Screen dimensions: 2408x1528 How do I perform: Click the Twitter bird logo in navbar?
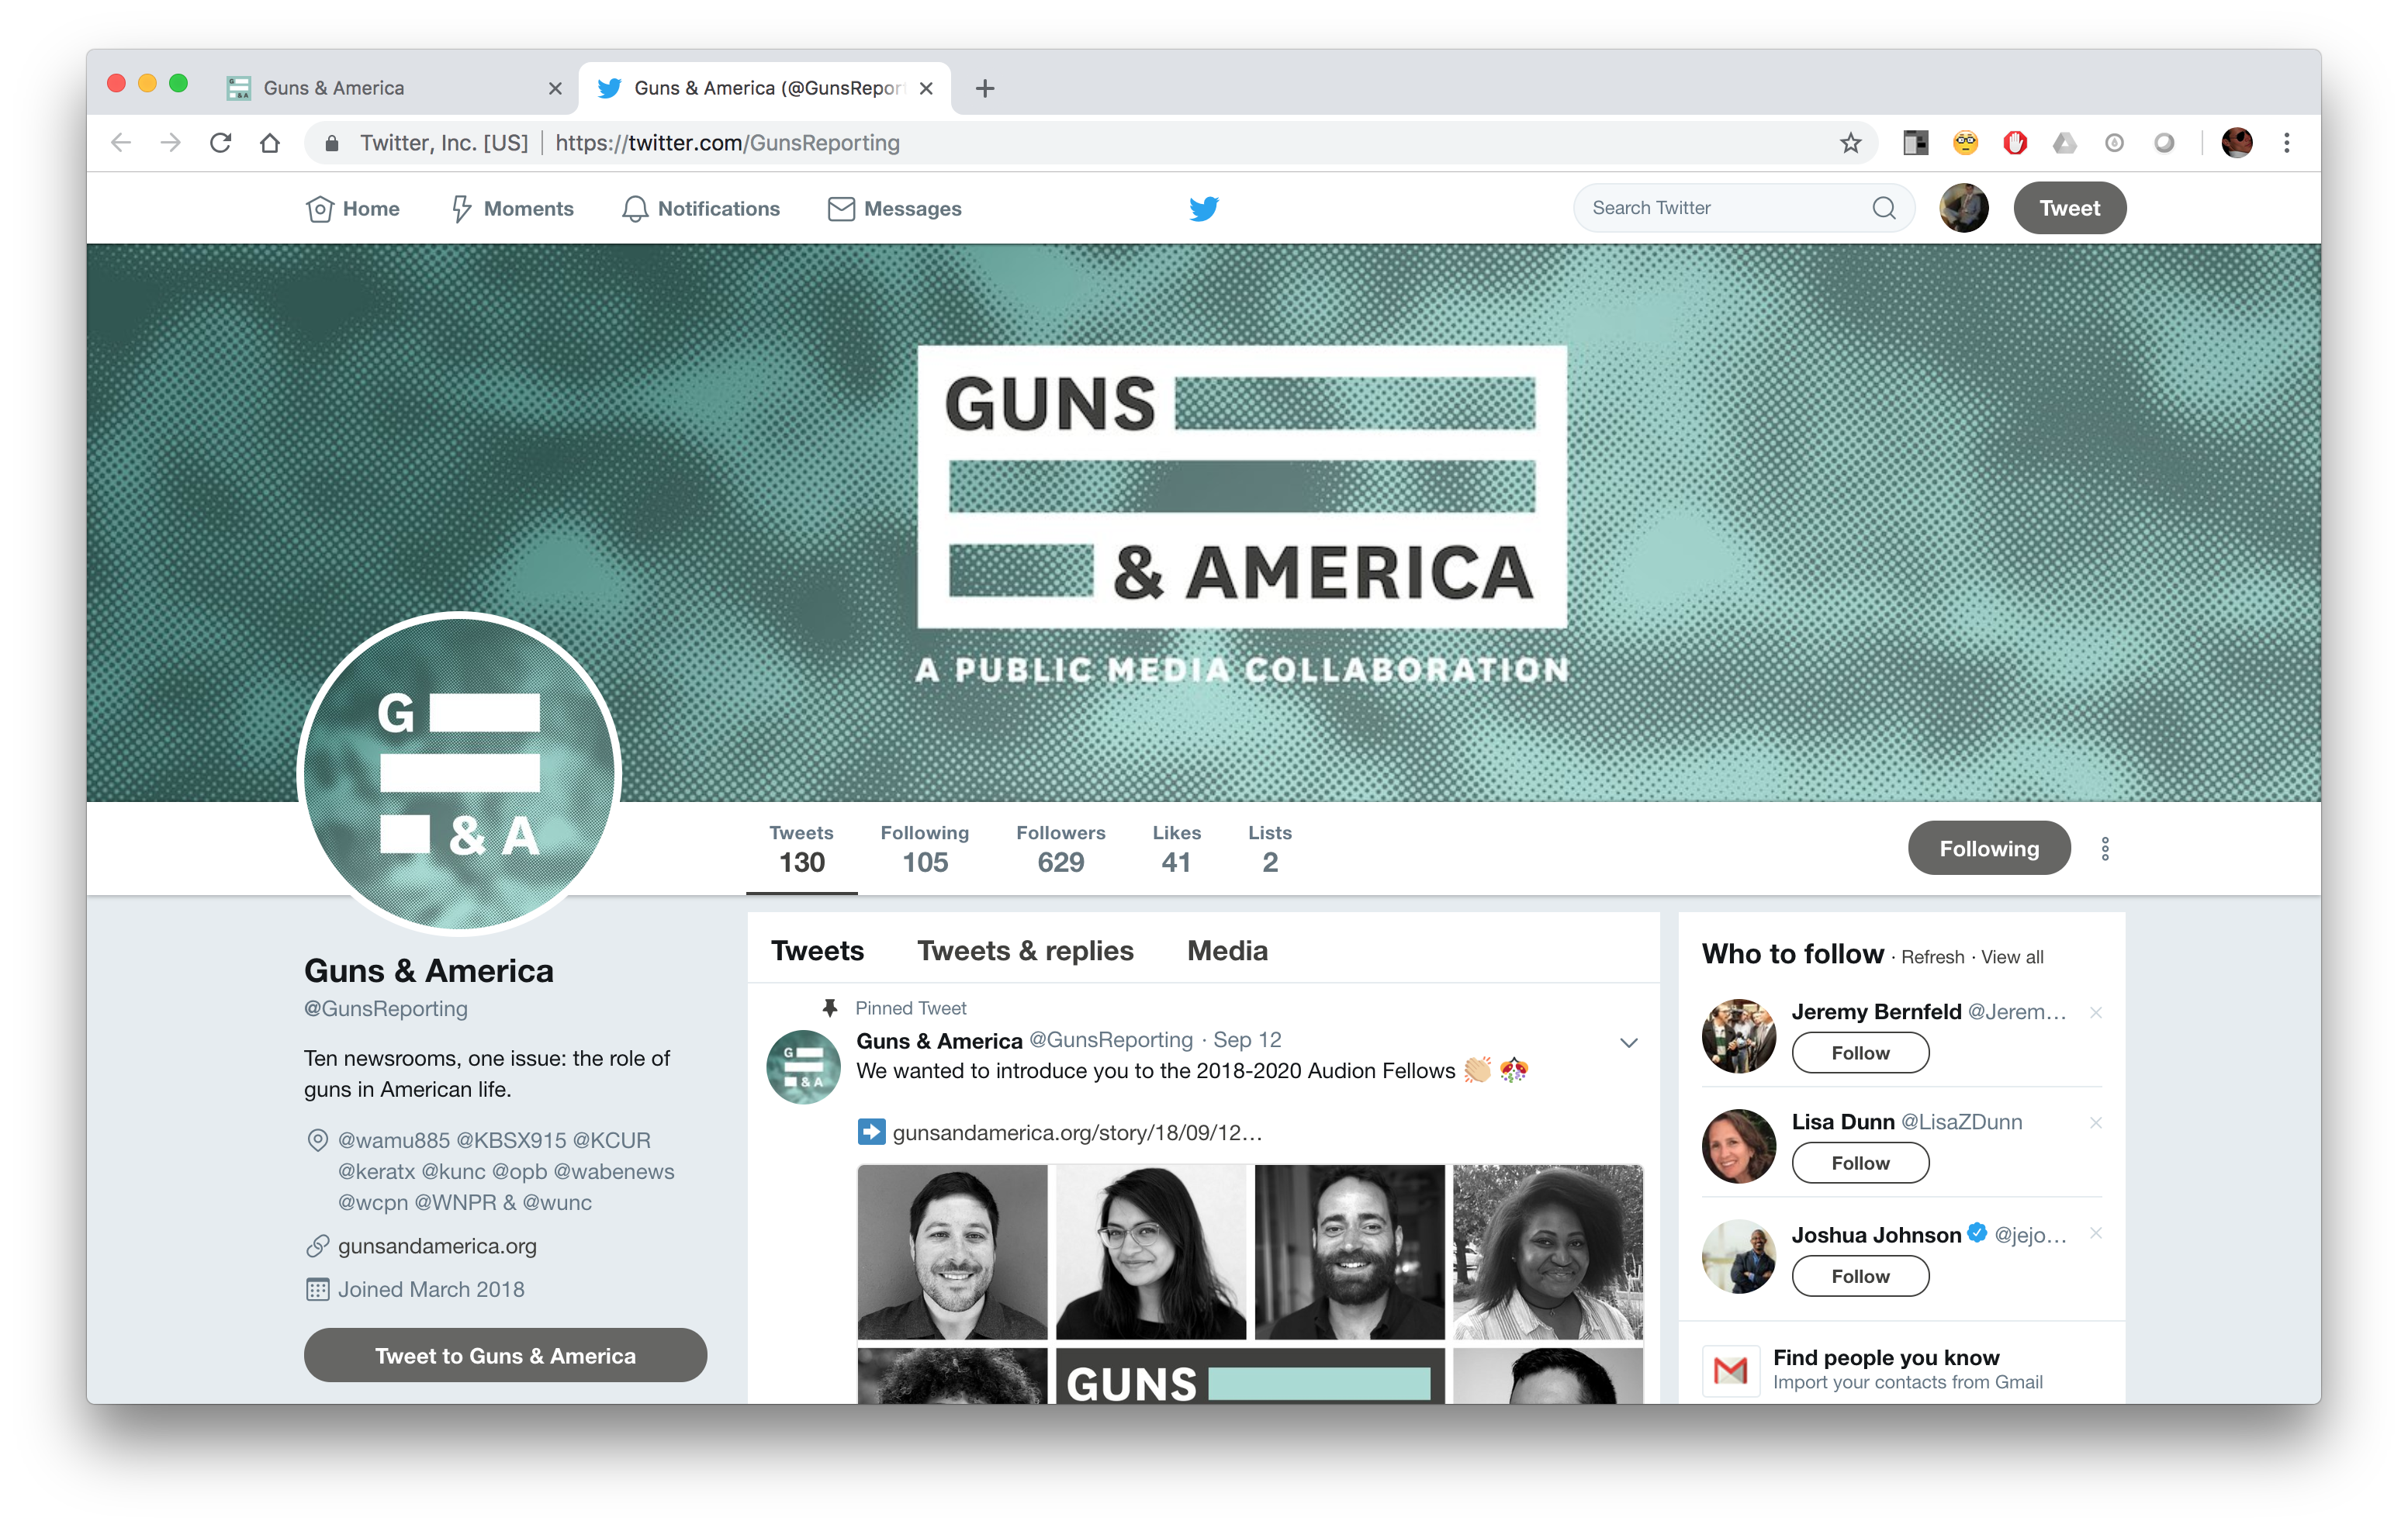click(1203, 208)
